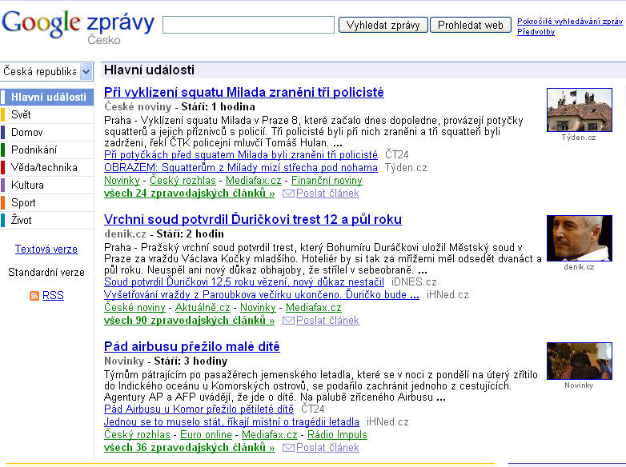Open Mediafax.cz source in Ďuričko story
The width and height of the screenshot is (626, 467).
[313, 308]
